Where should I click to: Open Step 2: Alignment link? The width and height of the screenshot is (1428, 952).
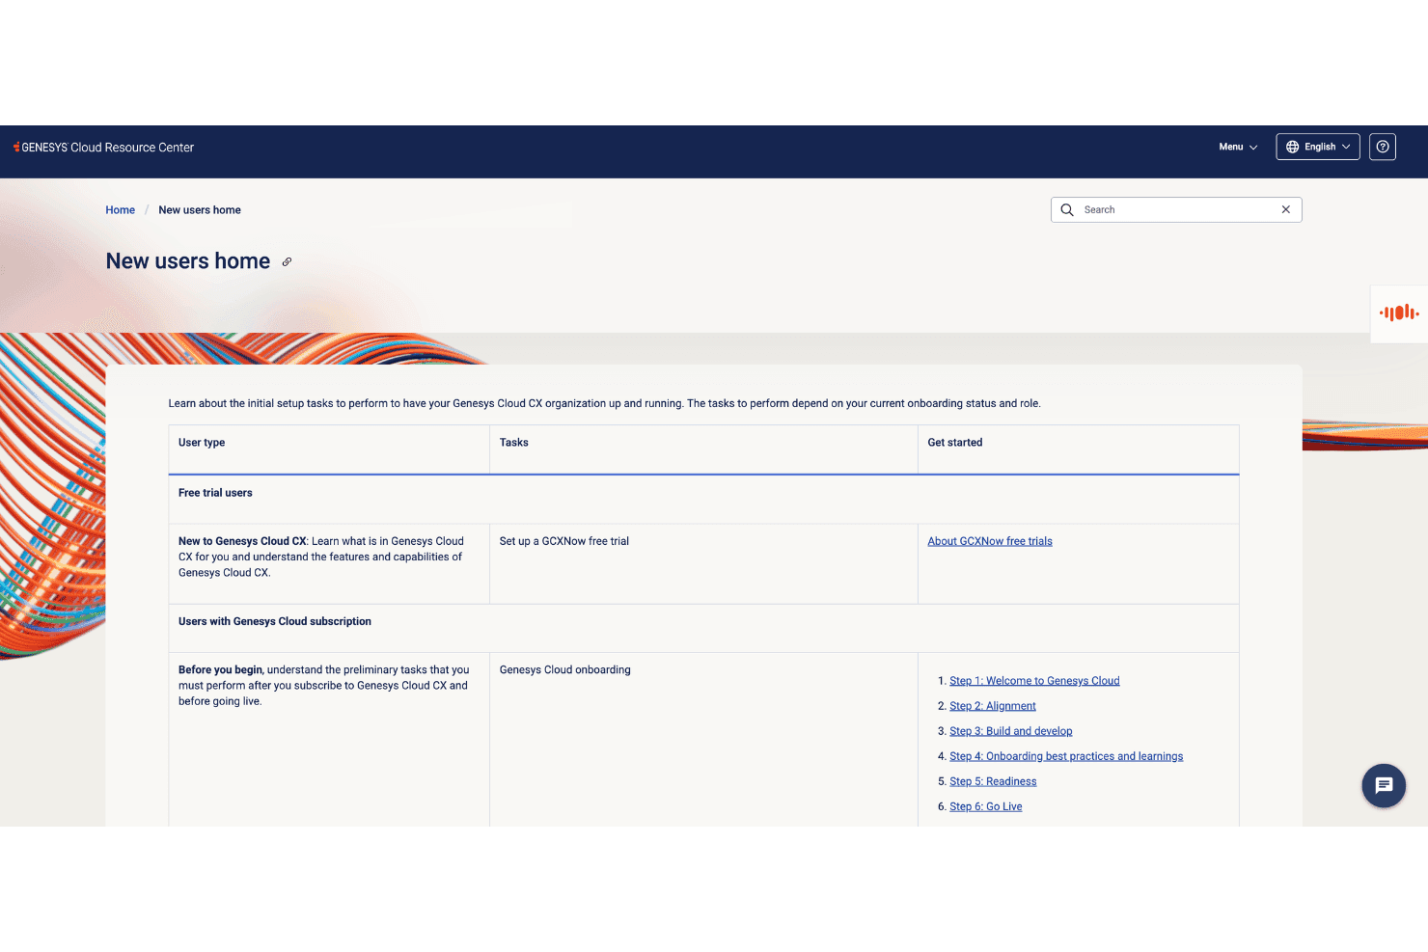click(x=993, y=706)
